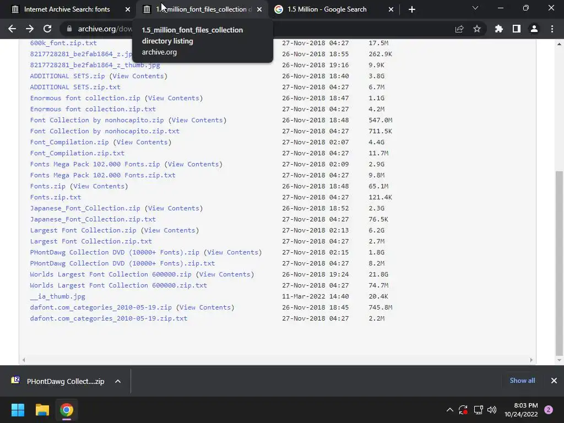This screenshot has width=564, height=423.
Task: Reload the archive.org page
Action: [47, 29]
